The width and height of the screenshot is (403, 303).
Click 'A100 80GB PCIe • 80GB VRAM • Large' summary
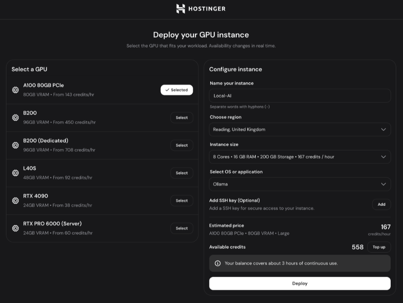249,234
